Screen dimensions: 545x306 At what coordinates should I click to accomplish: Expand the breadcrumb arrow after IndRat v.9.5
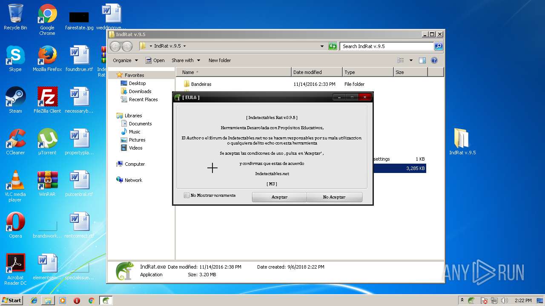(x=184, y=46)
